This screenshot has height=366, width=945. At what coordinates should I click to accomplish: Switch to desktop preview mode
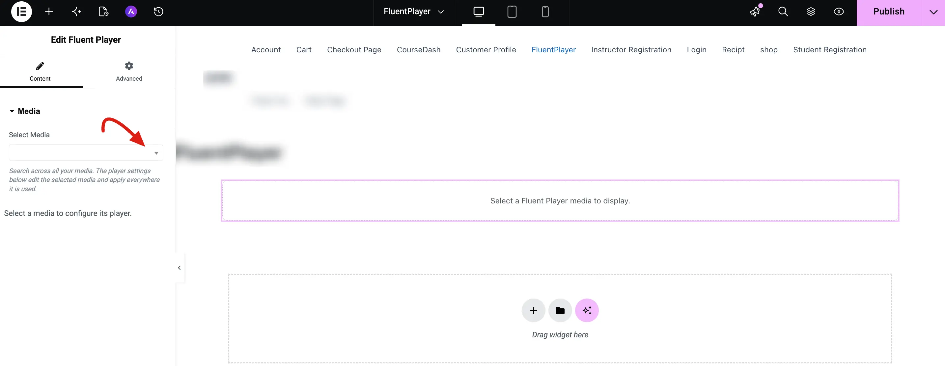(x=478, y=12)
